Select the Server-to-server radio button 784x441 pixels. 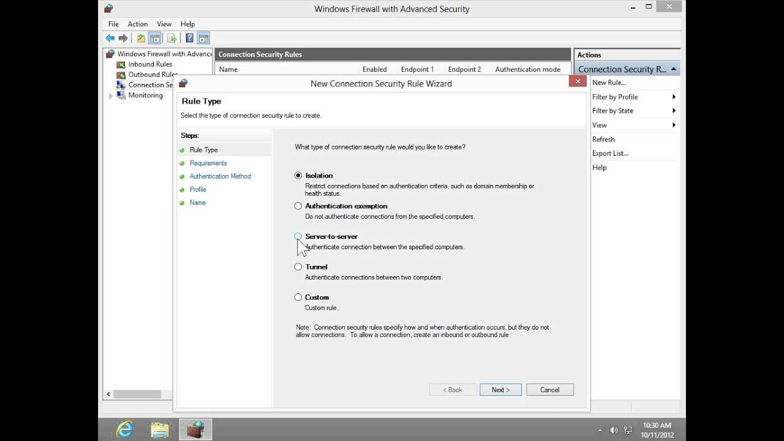pos(298,236)
